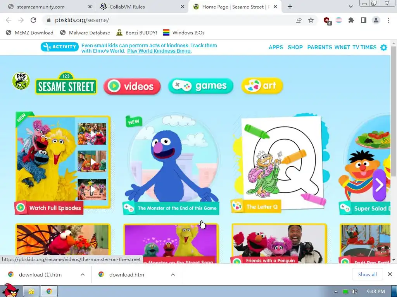397x297 pixels.
Task: Open the site settings gear icon
Action: [384, 48]
